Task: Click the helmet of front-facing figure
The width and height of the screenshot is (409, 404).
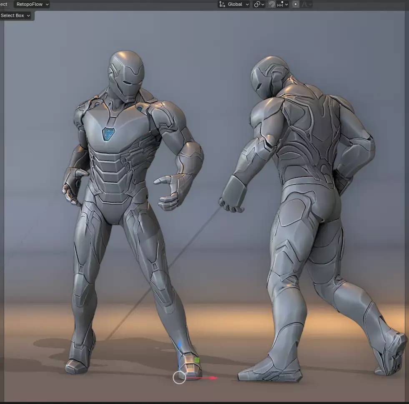Action: click(x=126, y=76)
